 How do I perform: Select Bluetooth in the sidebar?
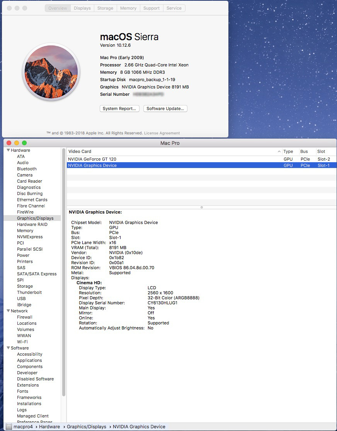point(27,169)
